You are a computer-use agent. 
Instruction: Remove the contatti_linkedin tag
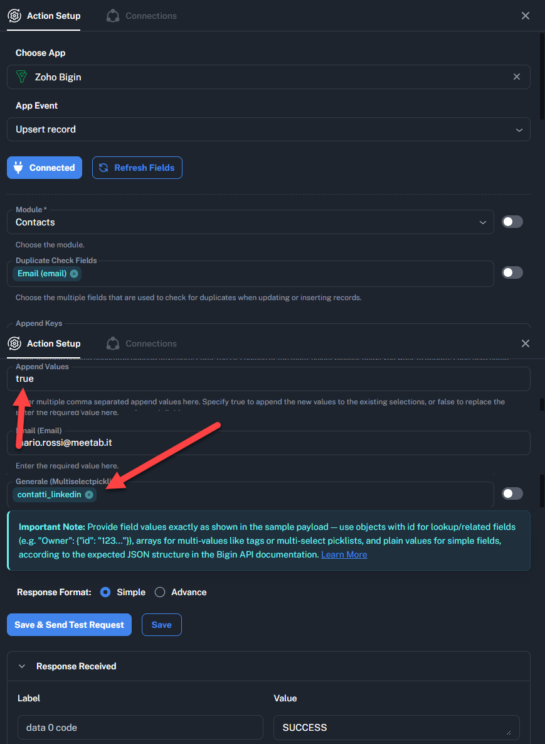tap(89, 495)
